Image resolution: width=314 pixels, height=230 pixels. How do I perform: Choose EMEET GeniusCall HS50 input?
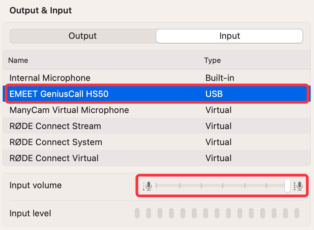tap(157, 94)
